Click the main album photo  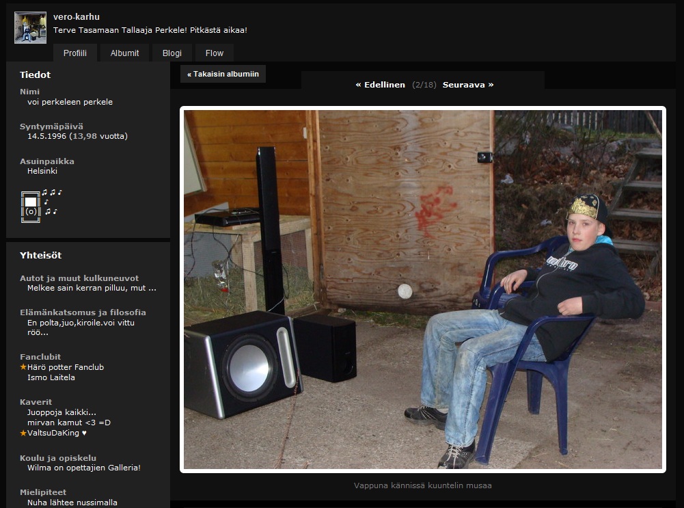click(423, 289)
